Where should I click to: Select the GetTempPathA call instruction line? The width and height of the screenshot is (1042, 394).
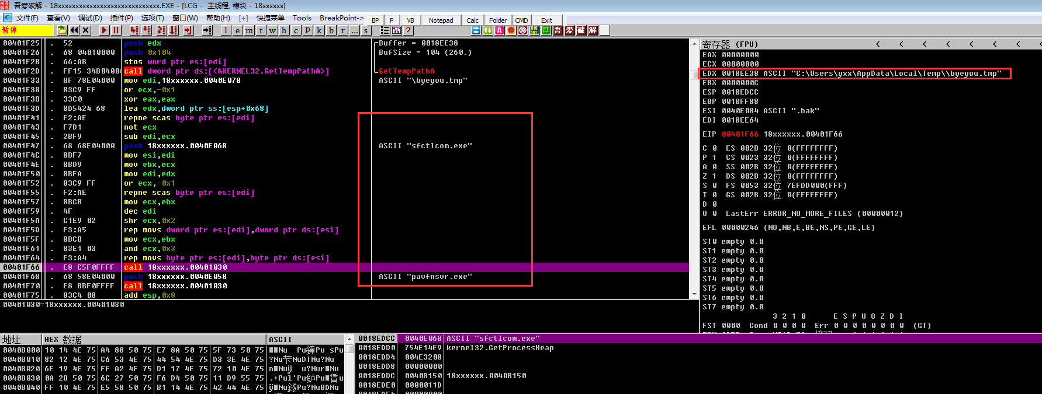(x=345, y=71)
